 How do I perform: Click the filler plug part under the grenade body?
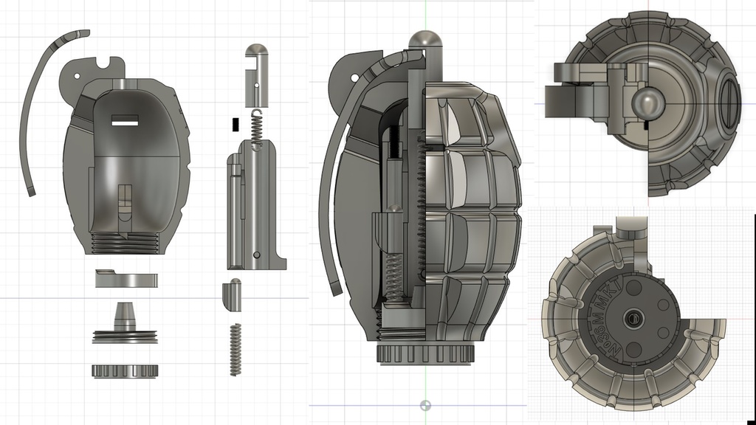(124, 280)
